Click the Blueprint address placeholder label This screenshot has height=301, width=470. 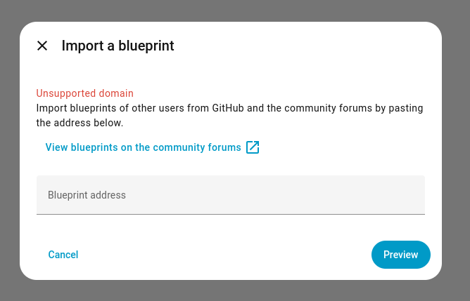87,195
